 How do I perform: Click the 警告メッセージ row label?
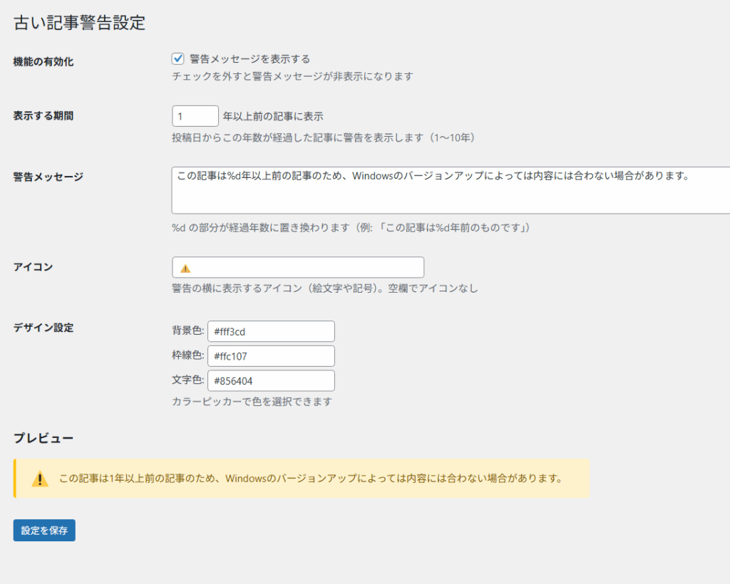48,177
